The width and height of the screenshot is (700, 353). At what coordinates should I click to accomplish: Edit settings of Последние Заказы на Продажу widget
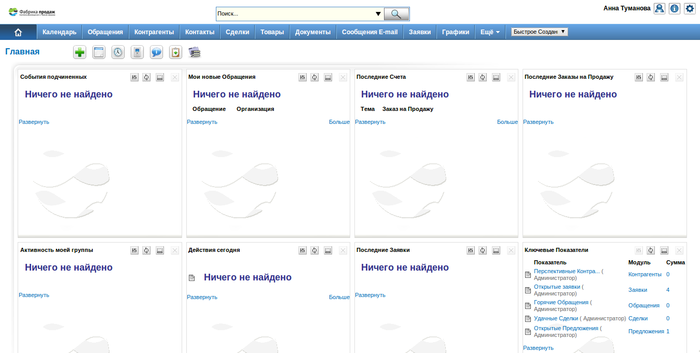(639, 77)
